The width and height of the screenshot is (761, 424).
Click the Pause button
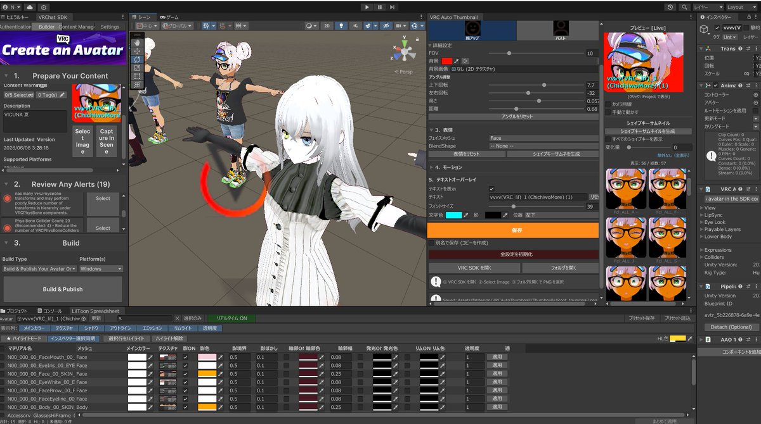tap(380, 7)
